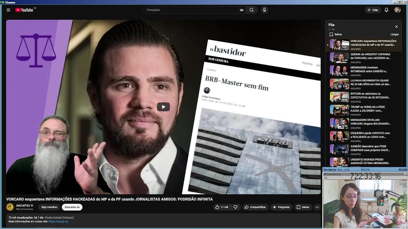408x229 pixels.
Task: Go to the YouTube home logo
Action: pyautogui.click(x=24, y=10)
